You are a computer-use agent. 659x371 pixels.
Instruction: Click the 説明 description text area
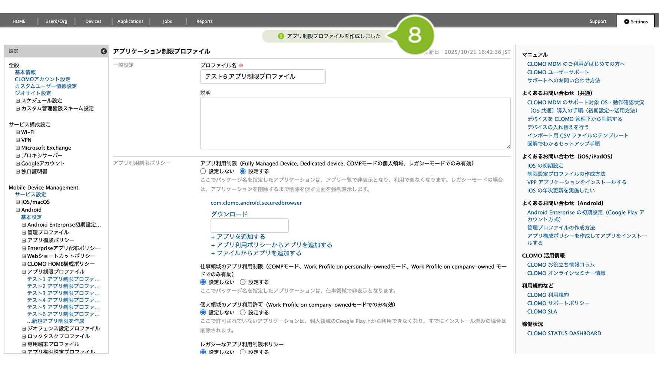[x=355, y=123]
